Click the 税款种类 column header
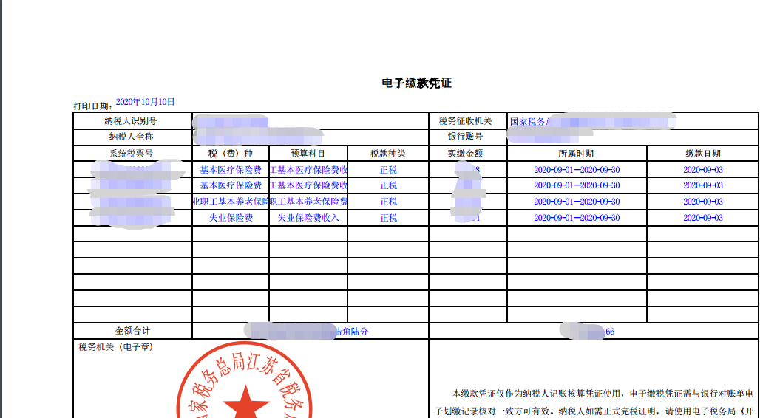Viewport: 760px width, 418px height. coord(388,154)
